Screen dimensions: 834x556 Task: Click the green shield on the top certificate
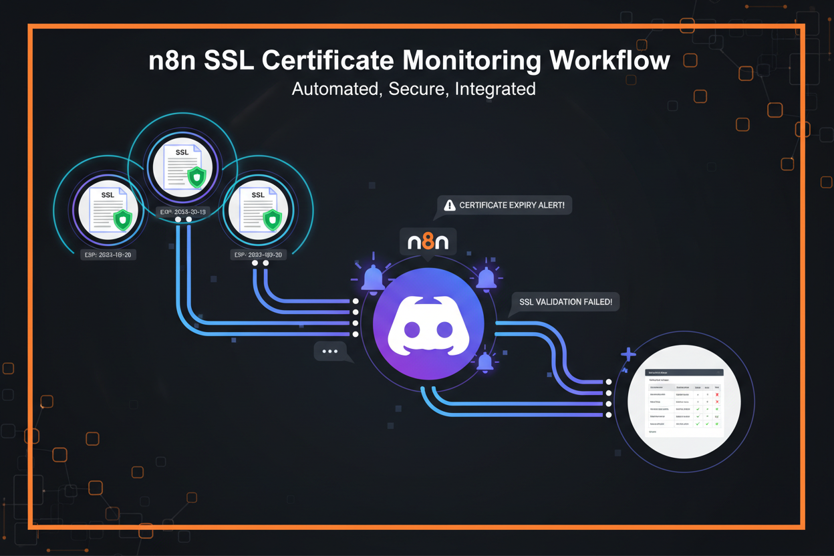point(196,177)
